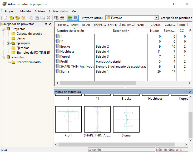The width and height of the screenshot is (193, 152).
Task: Sort by Nudos column header
Action: 155,31
